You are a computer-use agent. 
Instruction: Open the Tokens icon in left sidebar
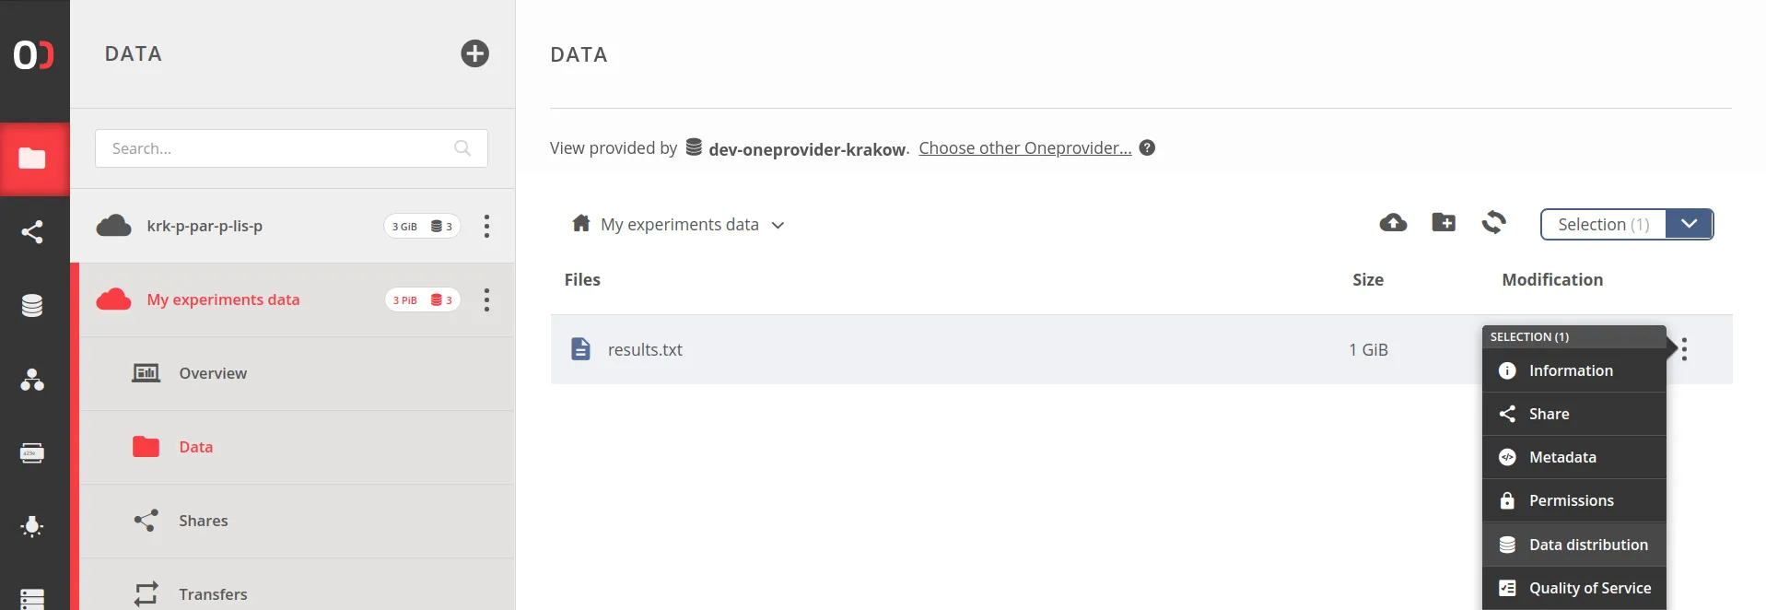(33, 452)
